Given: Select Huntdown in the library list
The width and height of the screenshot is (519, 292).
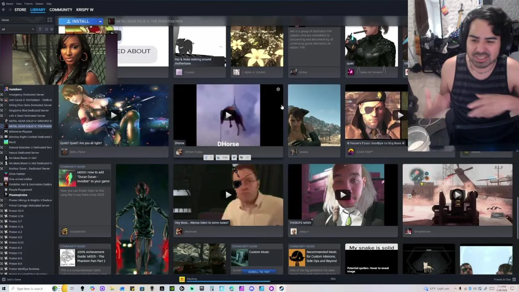Looking at the screenshot, I should (15, 89).
